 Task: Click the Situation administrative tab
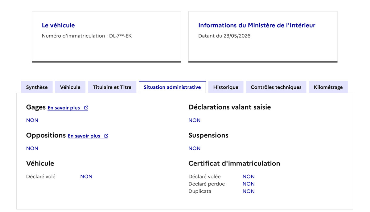[x=172, y=87]
